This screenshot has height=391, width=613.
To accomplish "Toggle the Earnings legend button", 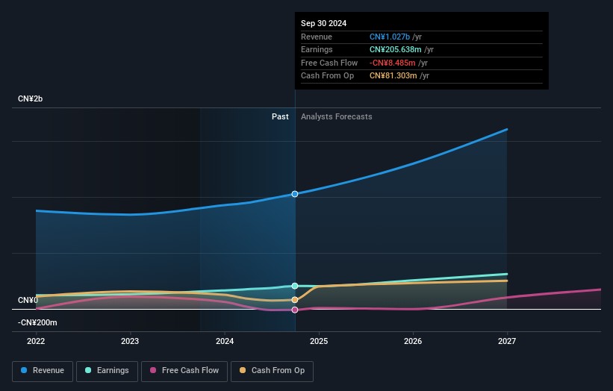I will 107,371.
